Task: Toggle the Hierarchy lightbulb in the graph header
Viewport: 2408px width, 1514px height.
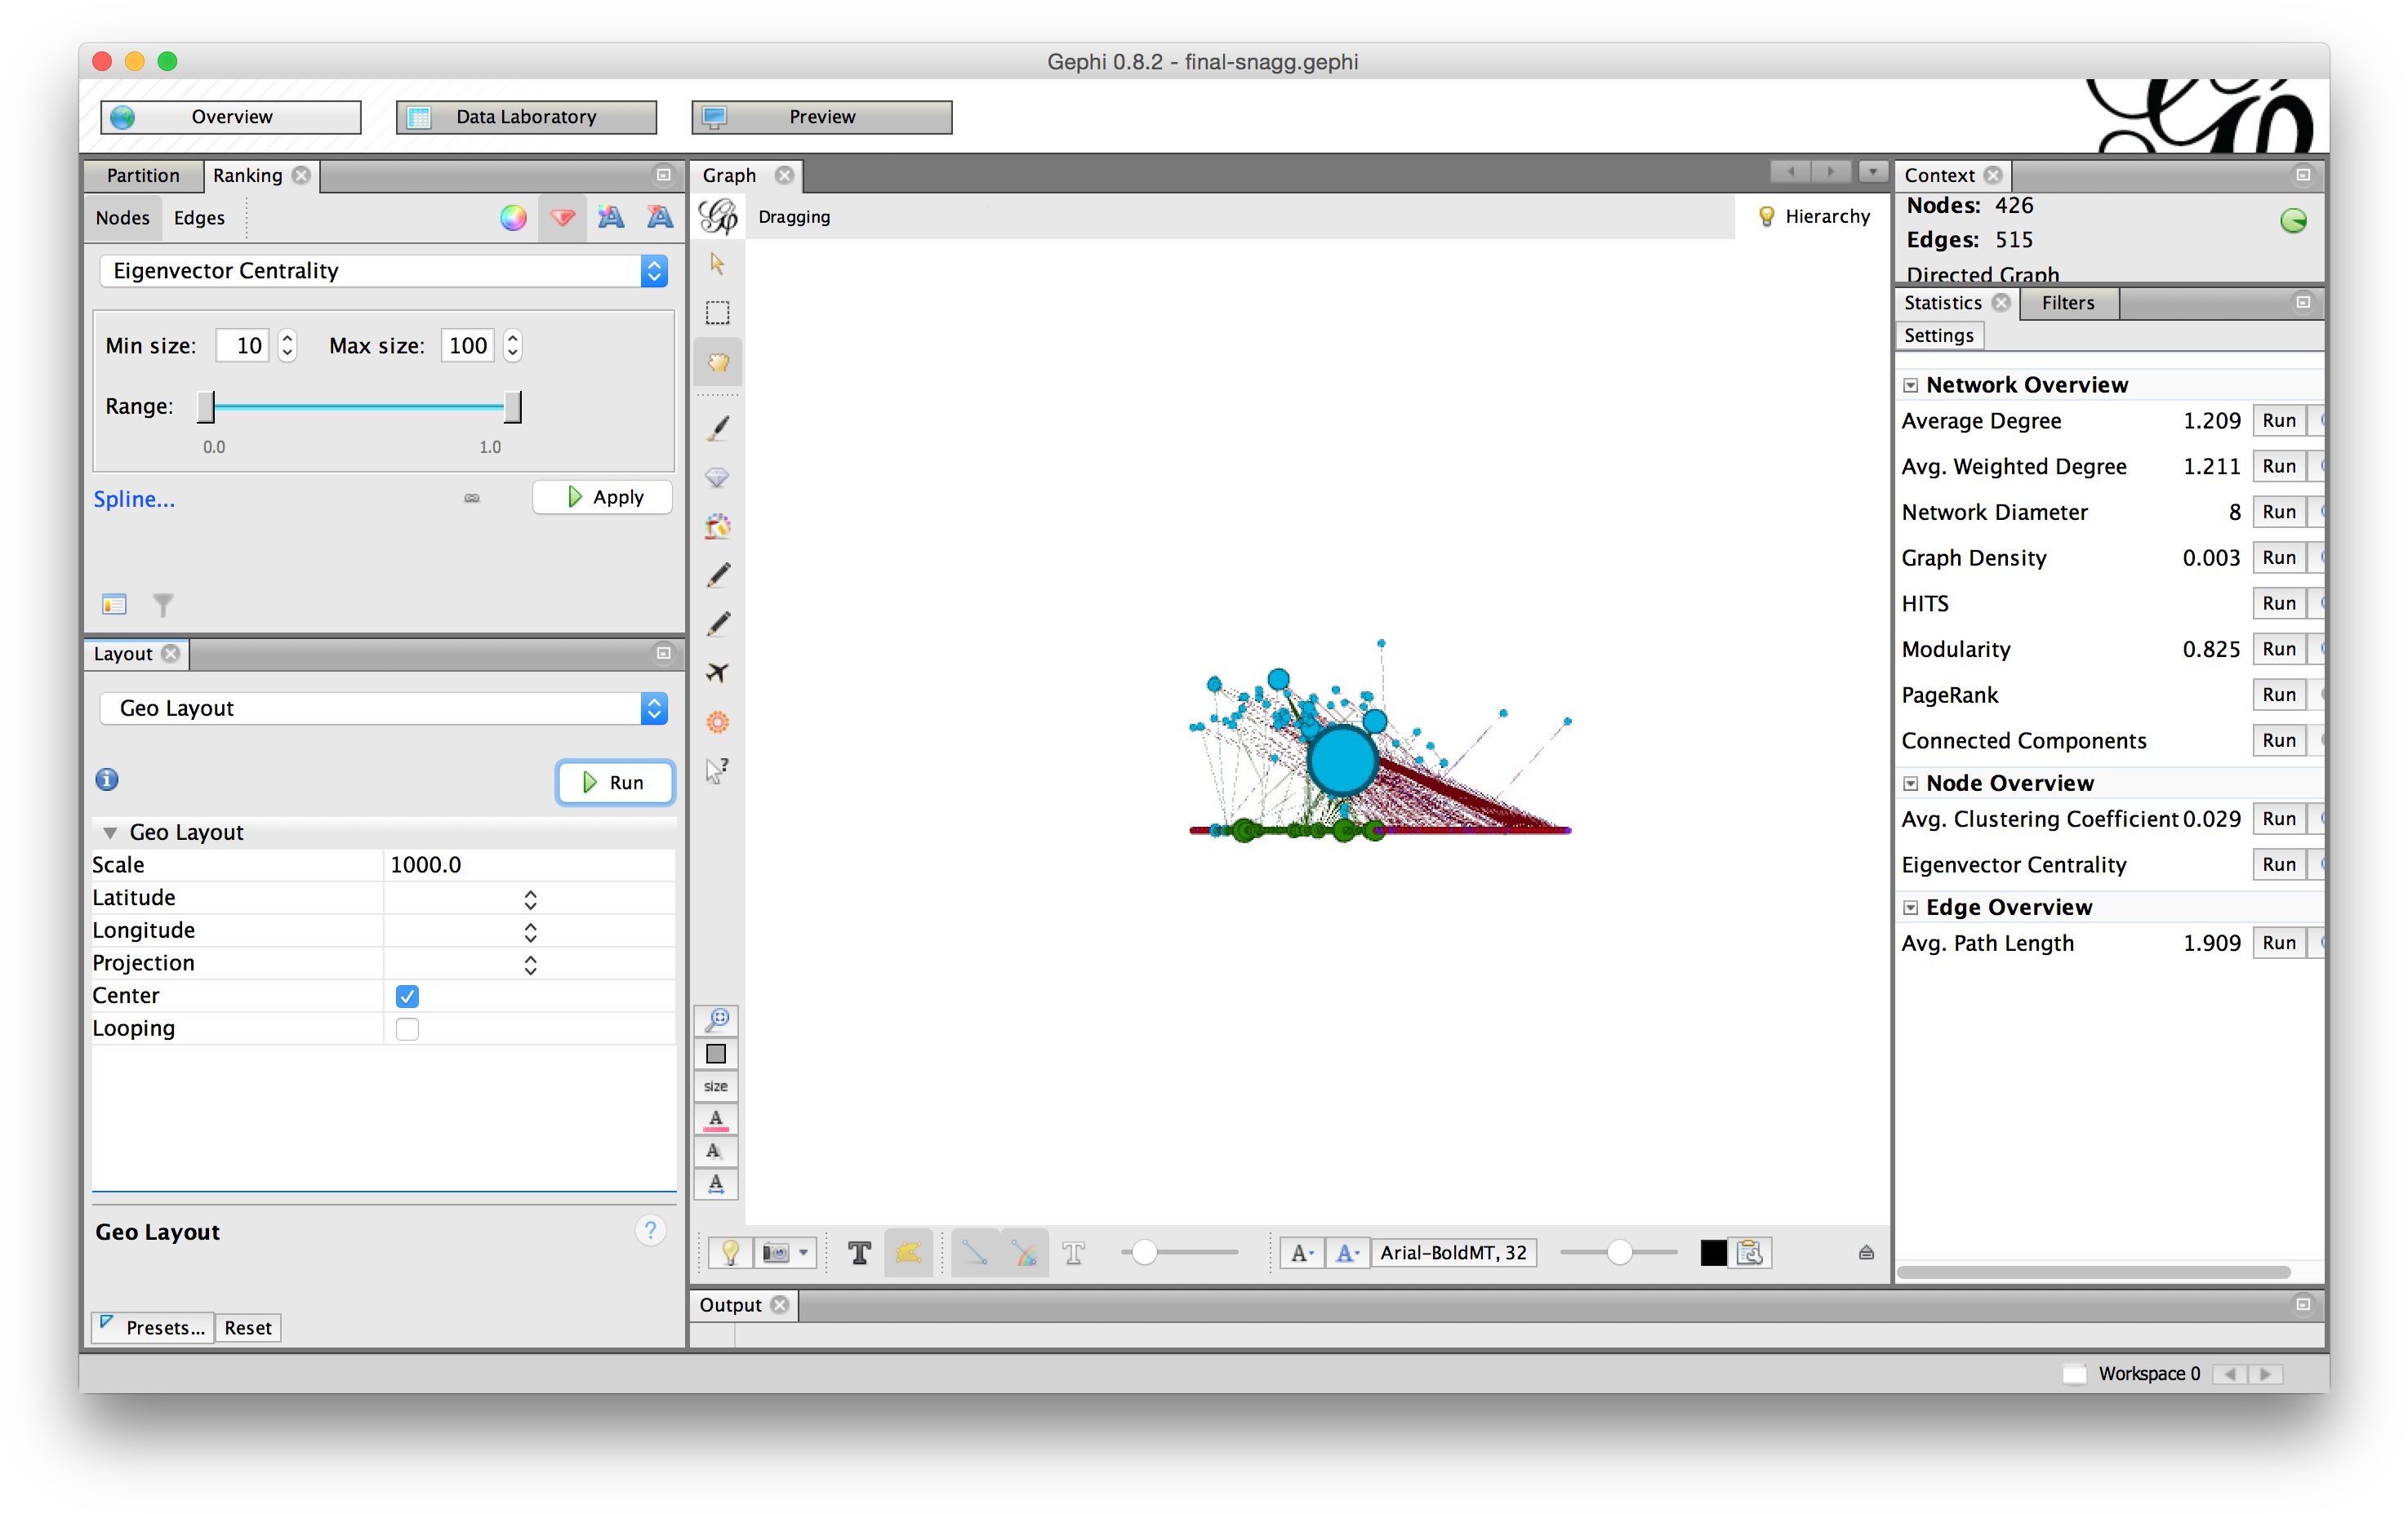Action: (x=1766, y=215)
